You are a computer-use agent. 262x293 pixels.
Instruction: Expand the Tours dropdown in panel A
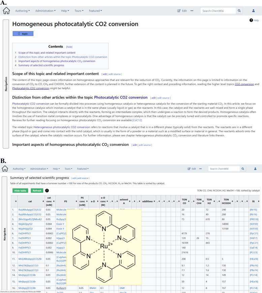point(79,11)
